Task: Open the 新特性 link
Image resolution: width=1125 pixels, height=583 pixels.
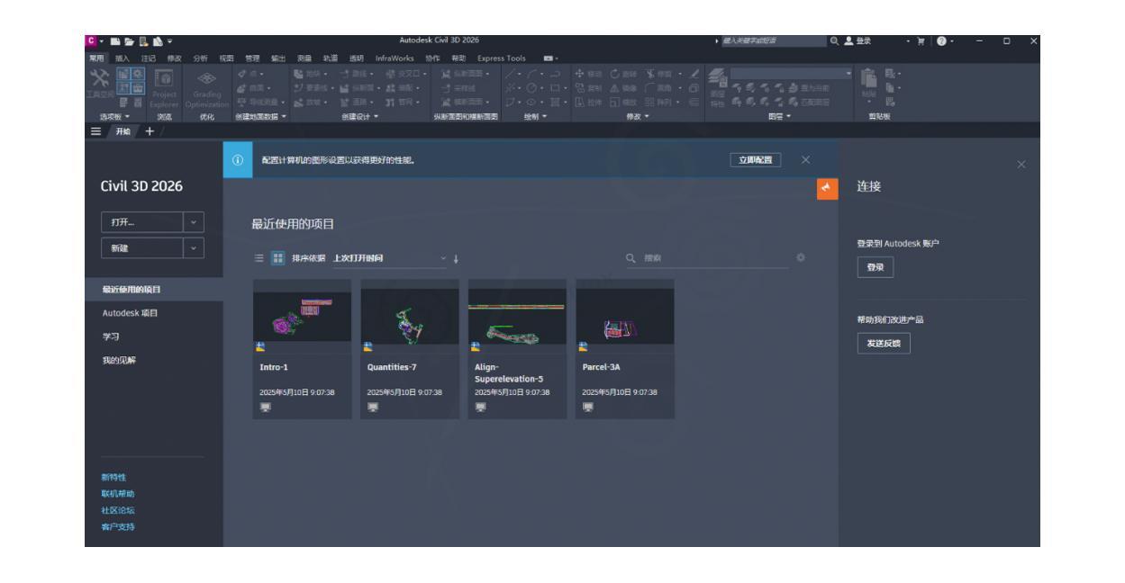Action: pyautogui.click(x=114, y=478)
